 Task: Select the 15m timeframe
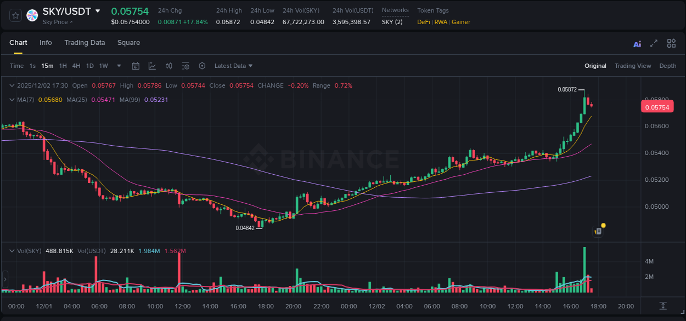(47, 66)
